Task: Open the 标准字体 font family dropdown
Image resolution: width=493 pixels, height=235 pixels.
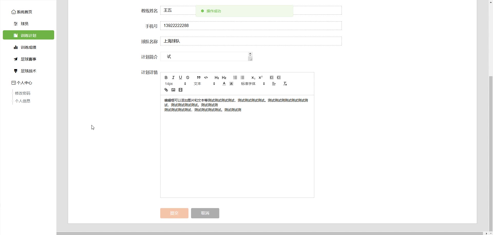Action: pyautogui.click(x=253, y=84)
